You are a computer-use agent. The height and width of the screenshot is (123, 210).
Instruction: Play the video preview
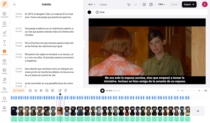click(102, 91)
